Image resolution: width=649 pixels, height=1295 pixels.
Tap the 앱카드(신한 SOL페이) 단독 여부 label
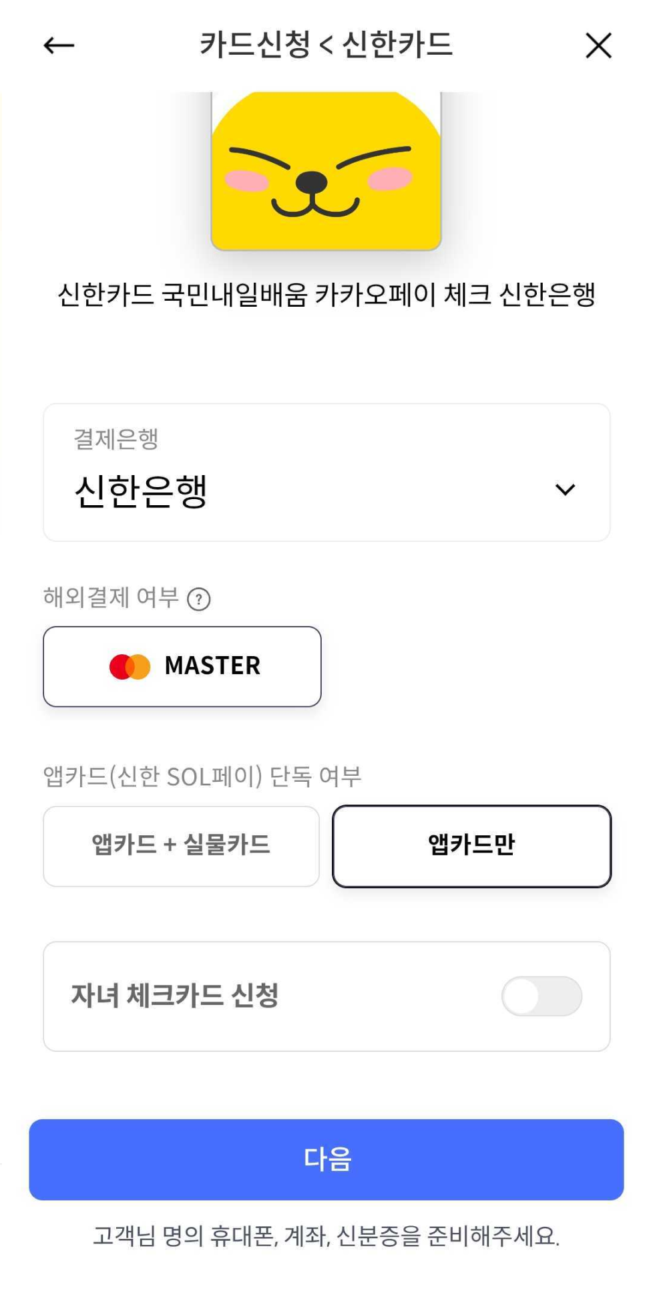pyautogui.click(x=202, y=776)
